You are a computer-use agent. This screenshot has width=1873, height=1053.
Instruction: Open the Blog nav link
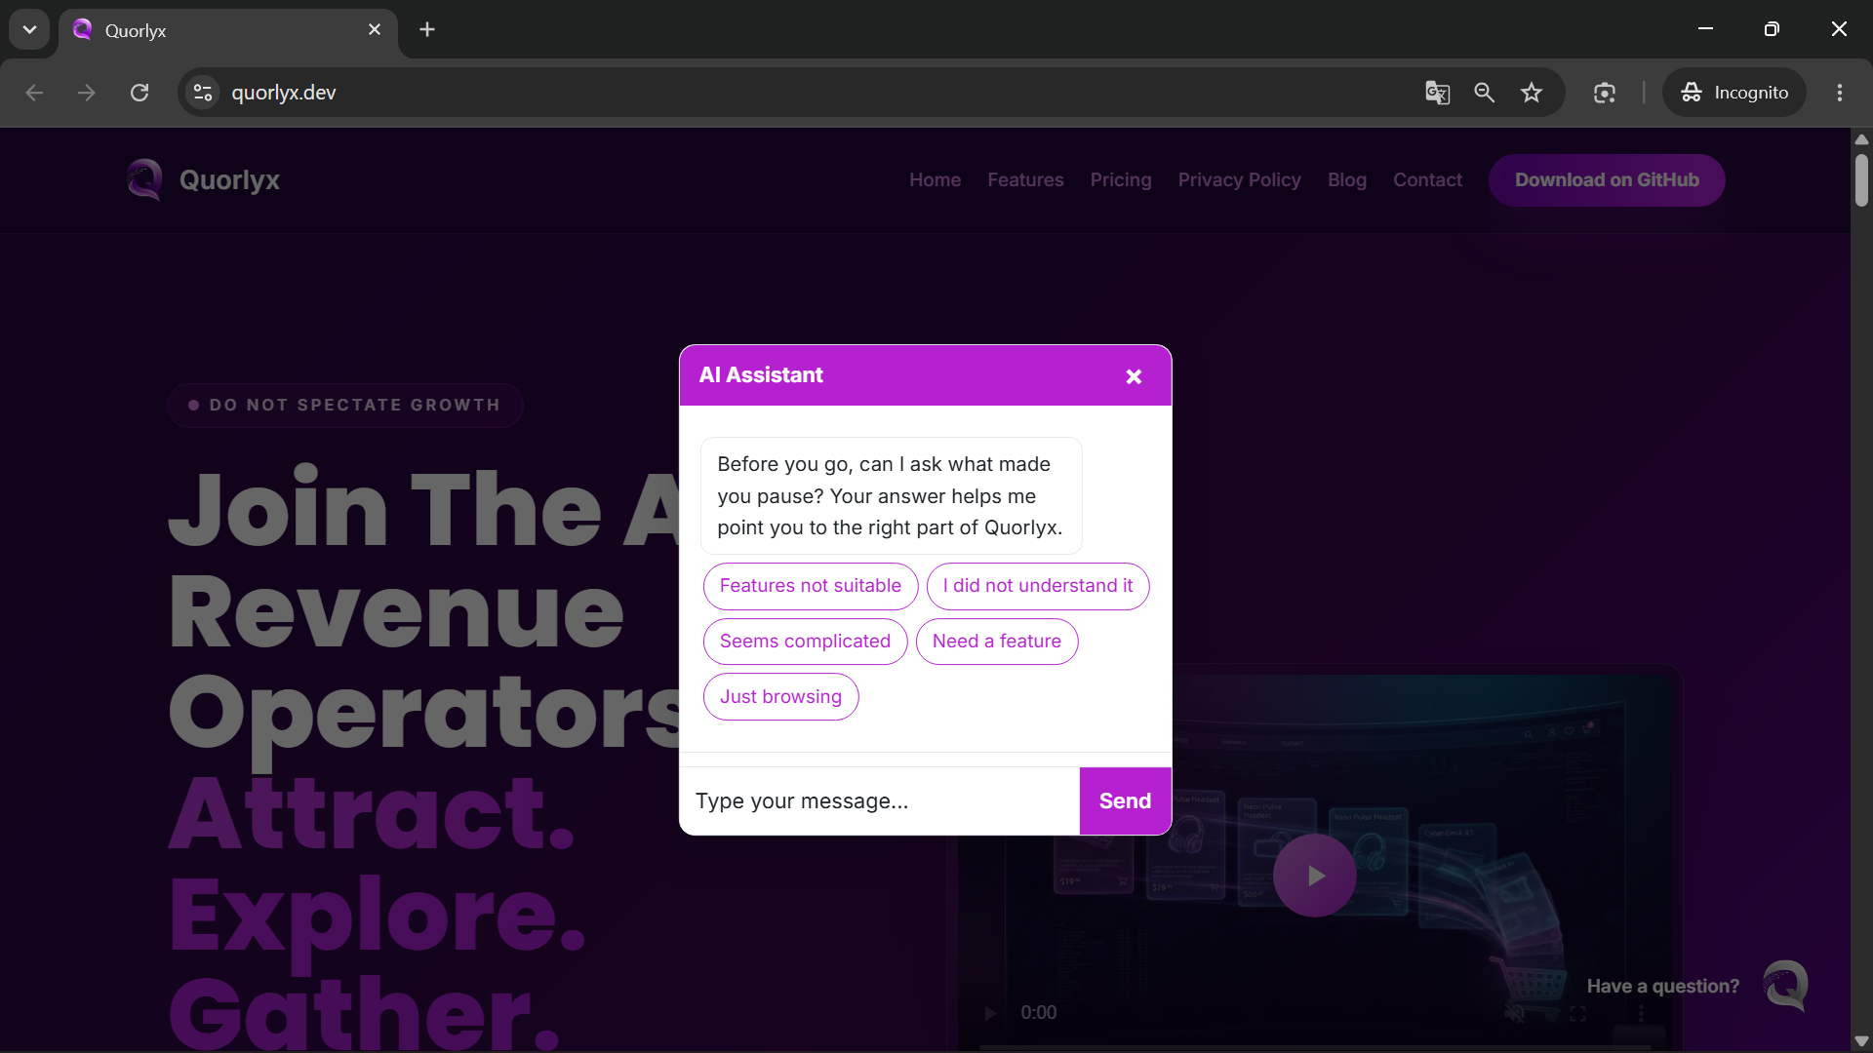pos(1347,180)
